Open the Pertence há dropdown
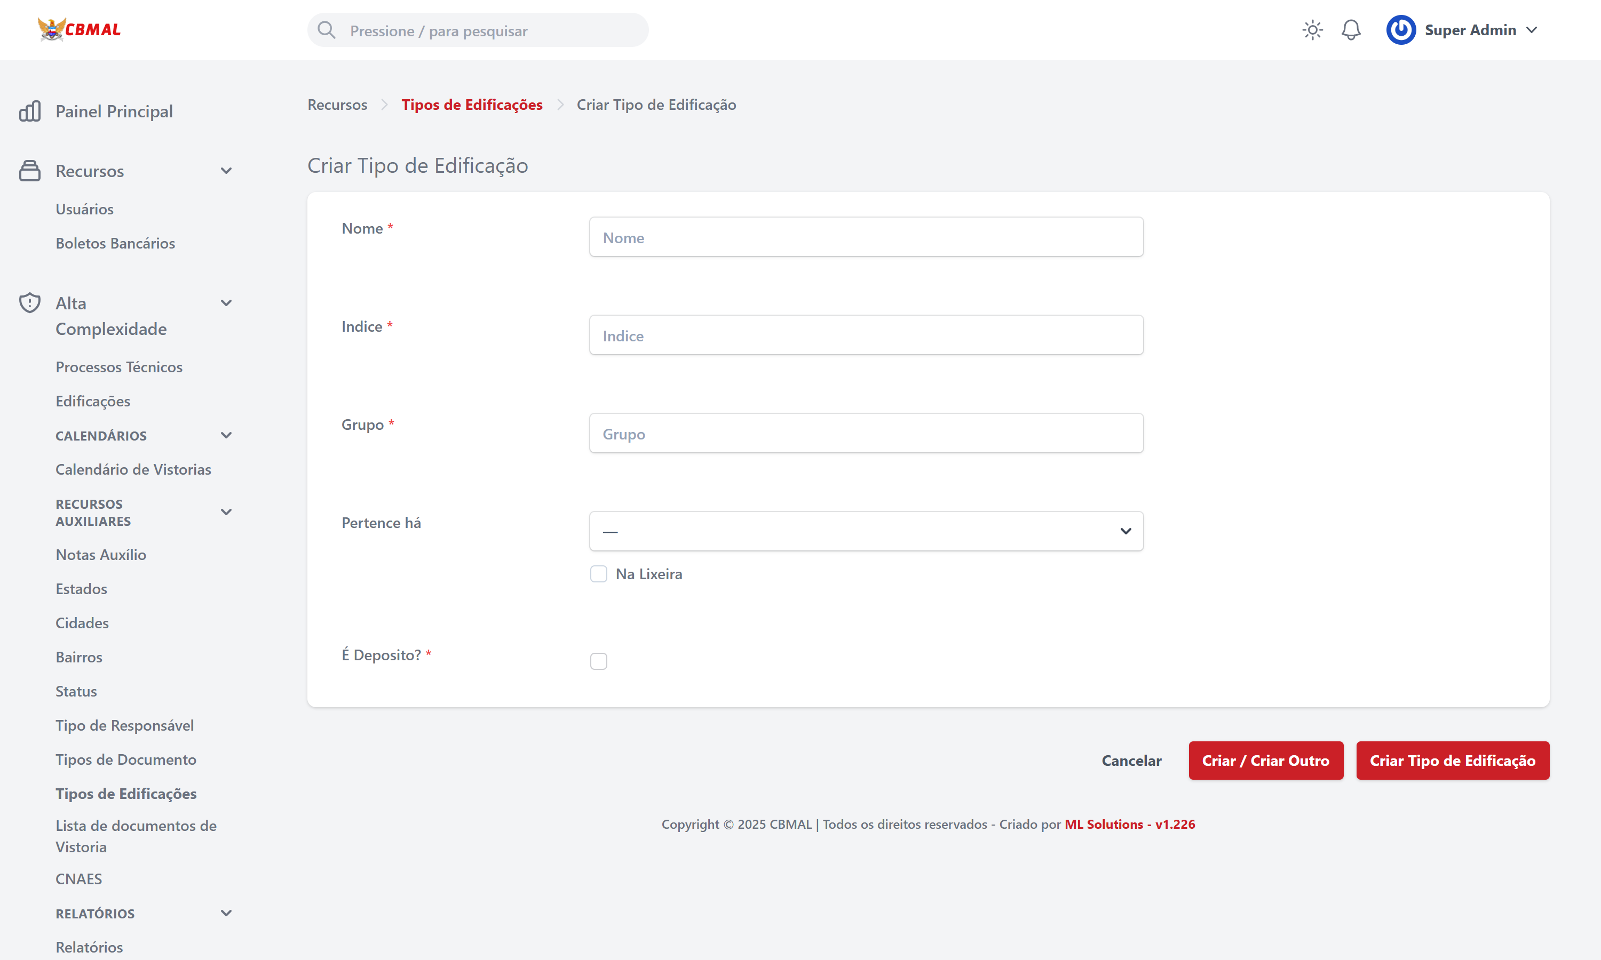The height and width of the screenshot is (960, 1601). [866, 531]
